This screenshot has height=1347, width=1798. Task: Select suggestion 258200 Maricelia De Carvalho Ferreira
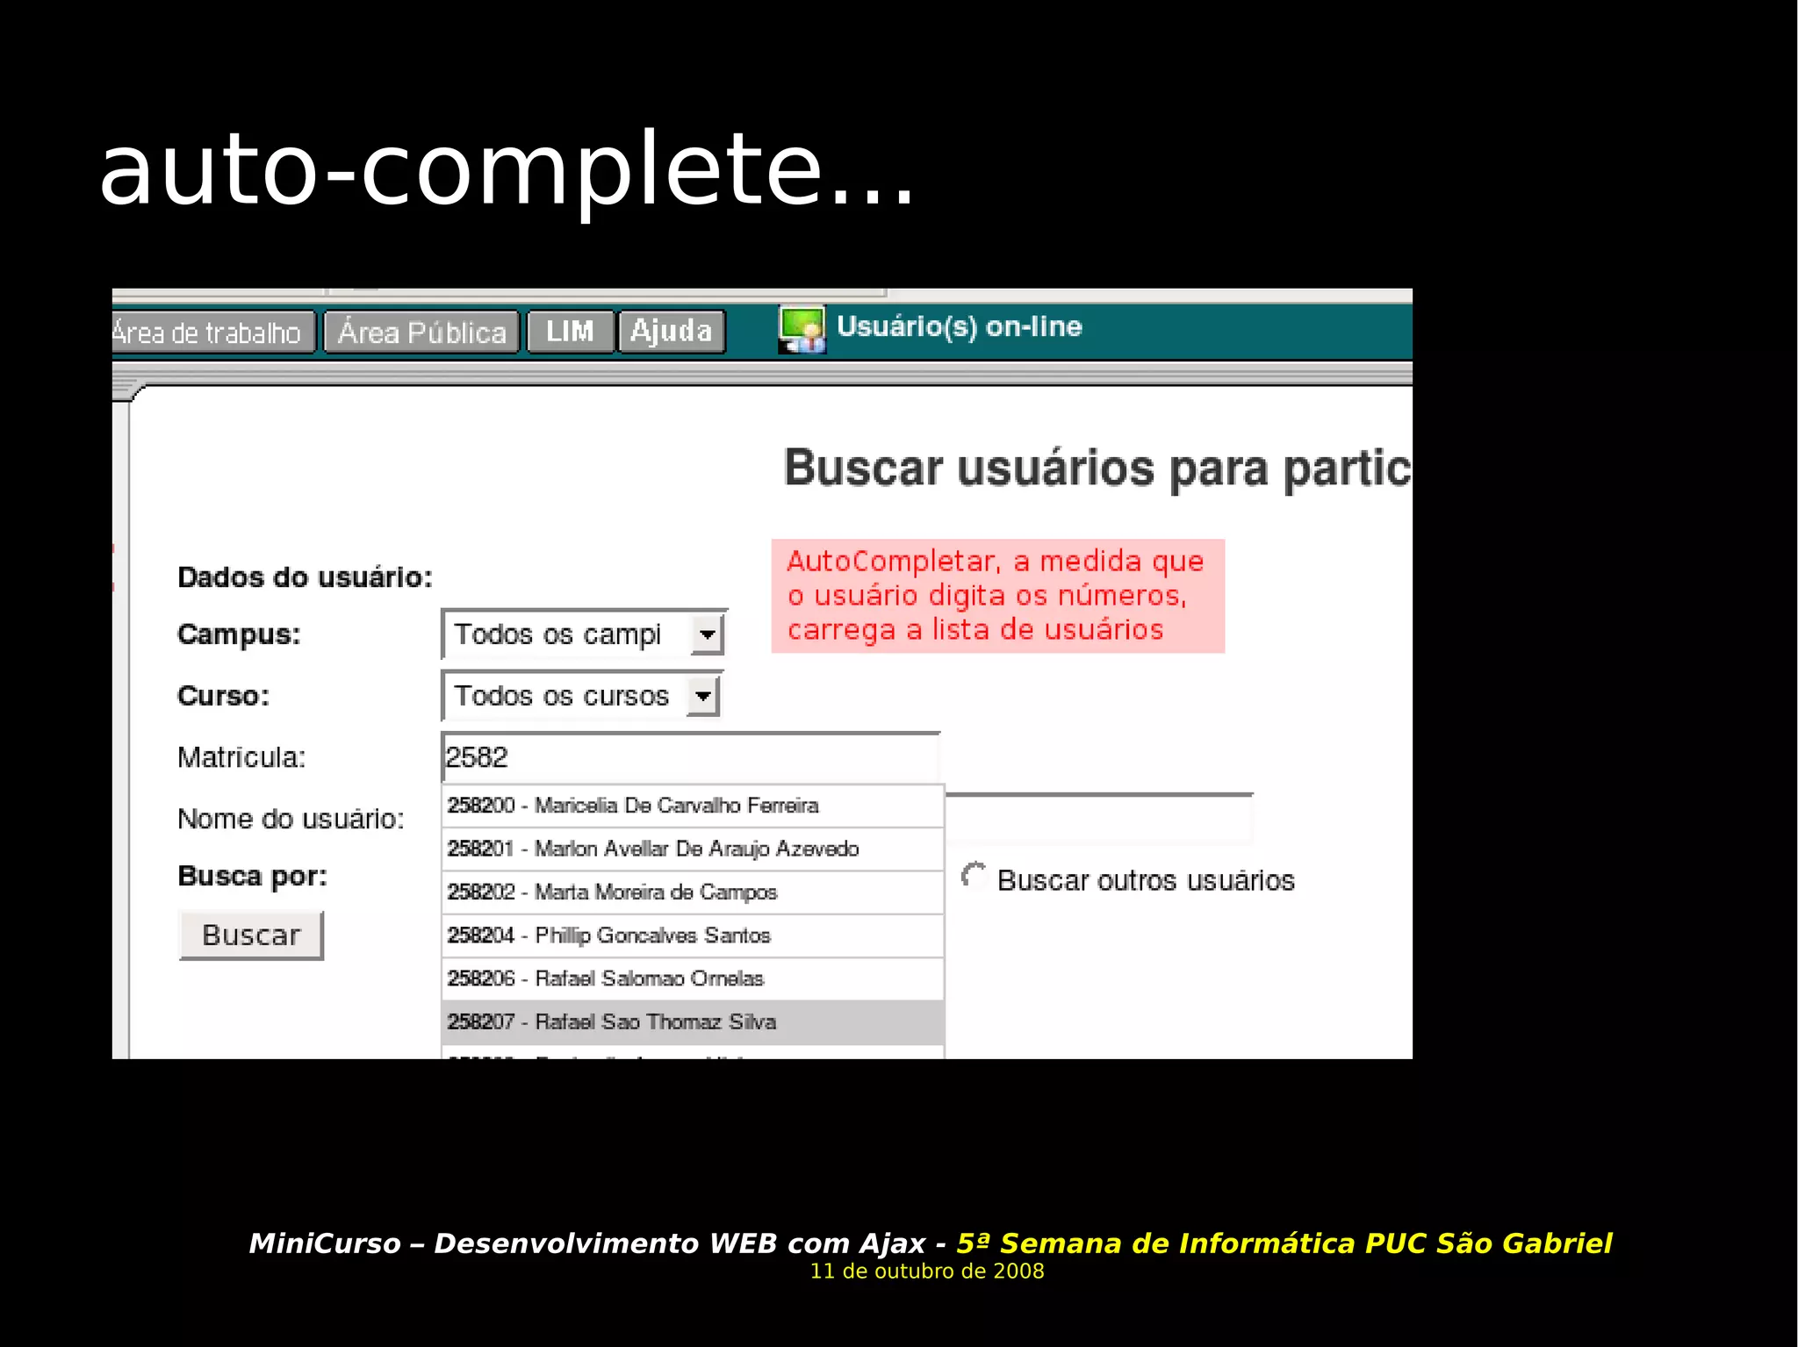(x=693, y=806)
